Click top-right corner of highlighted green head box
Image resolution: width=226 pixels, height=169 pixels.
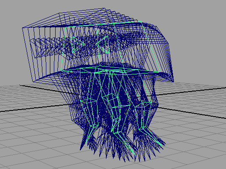(141, 22)
